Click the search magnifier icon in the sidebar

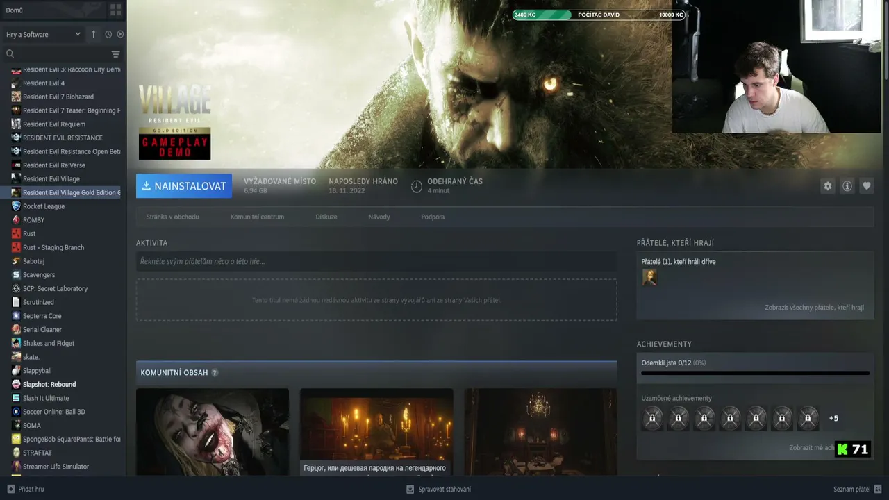[x=10, y=53]
